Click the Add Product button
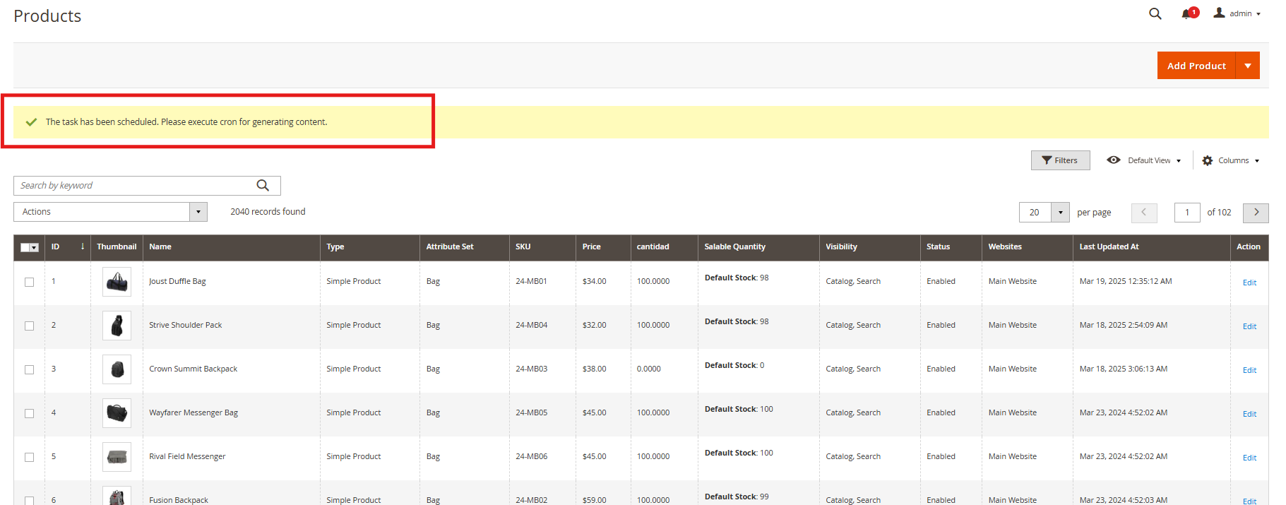Screen dimensions: 1286x505 1196,66
